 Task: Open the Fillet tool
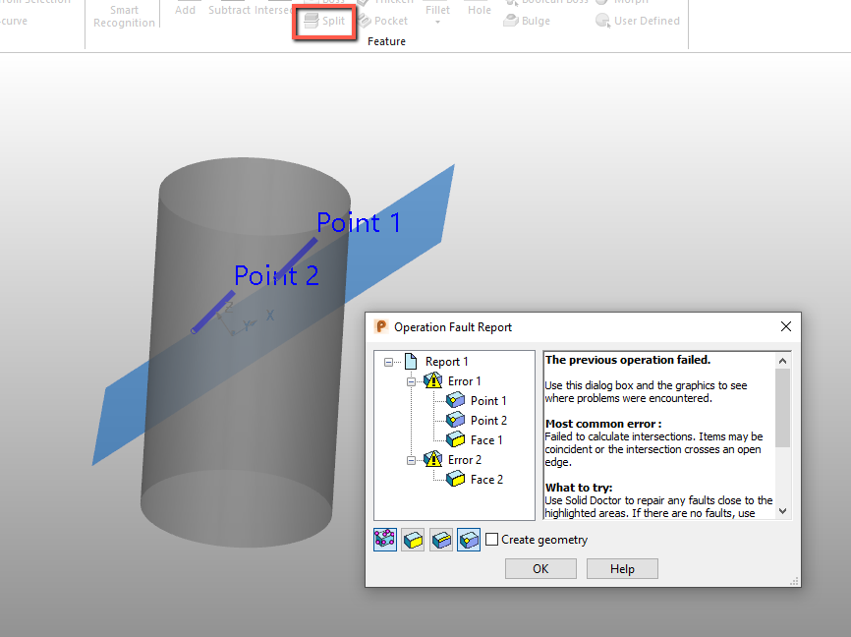click(x=437, y=10)
